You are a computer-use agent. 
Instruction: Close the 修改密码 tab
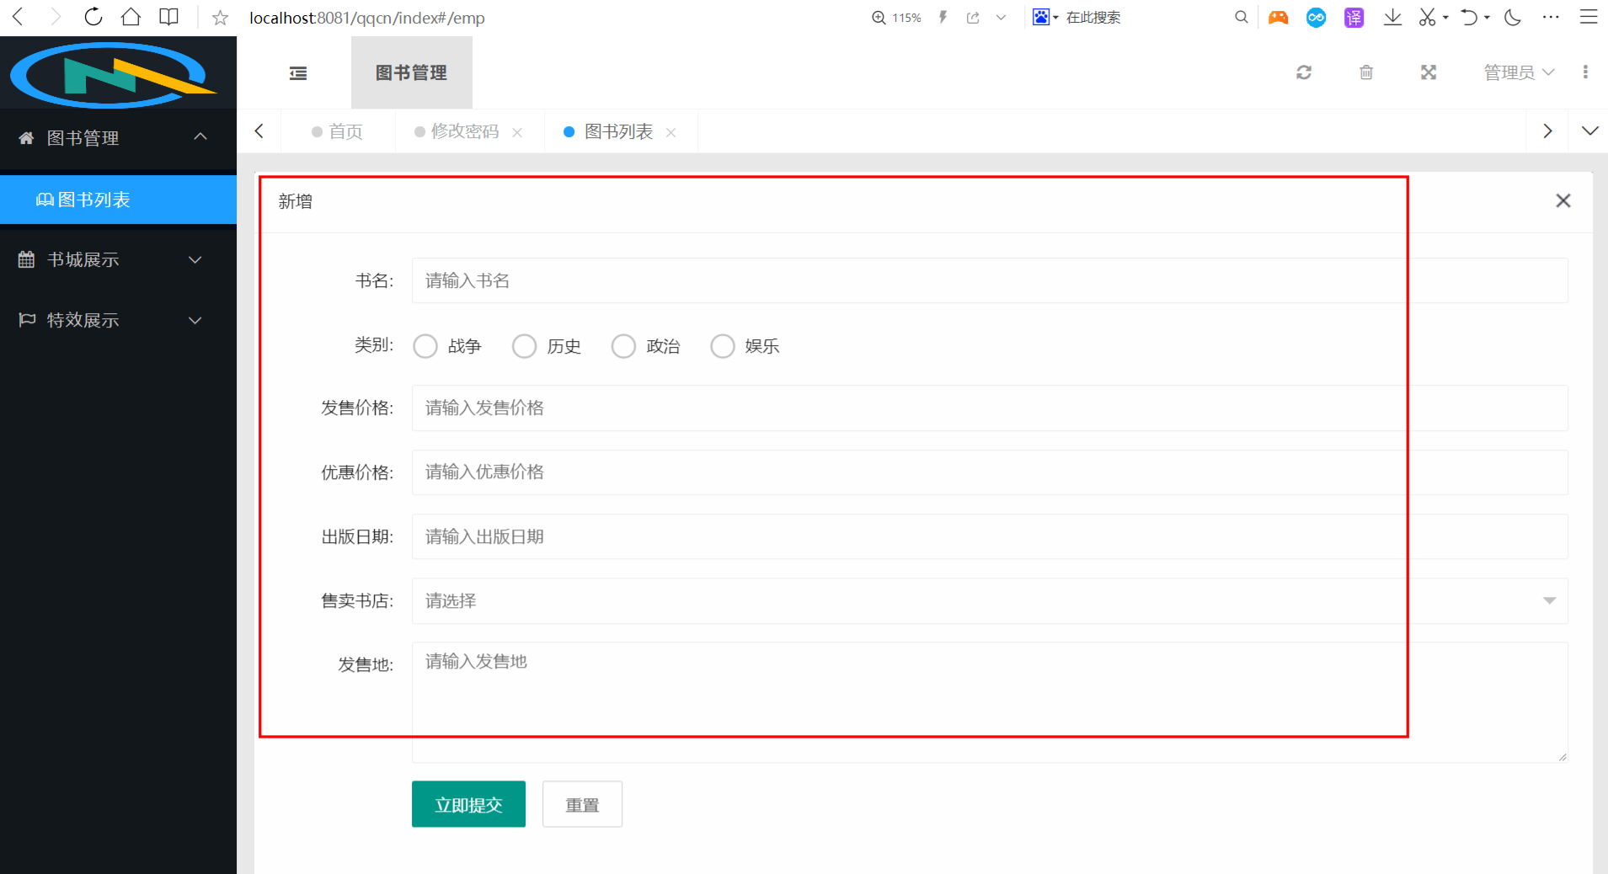click(517, 132)
